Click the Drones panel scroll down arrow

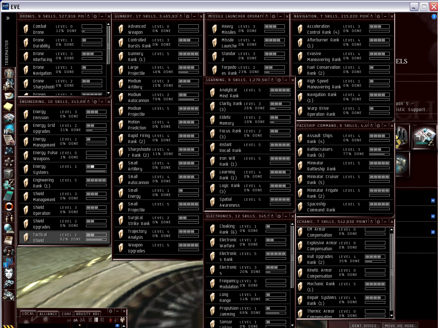(108, 93)
